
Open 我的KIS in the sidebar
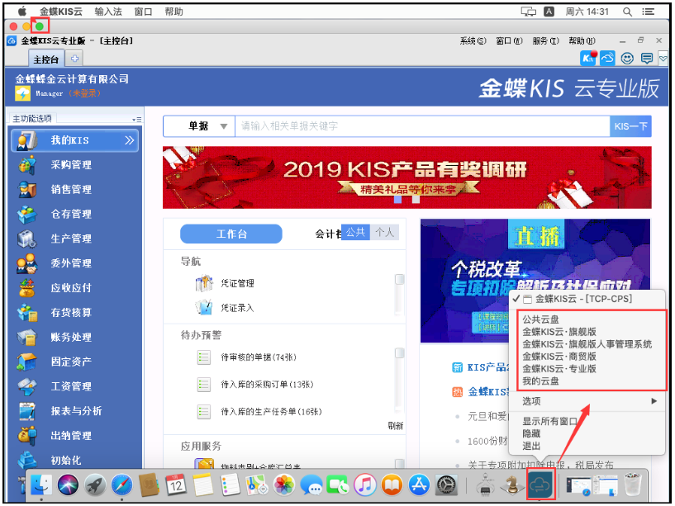[x=74, y=140]
